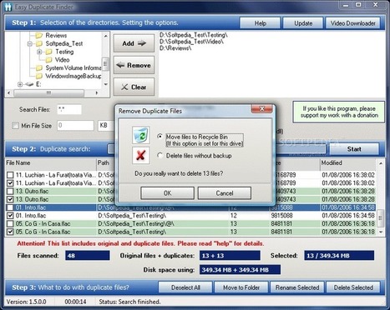Image resolution: width=390 pixels, height=310 pixels.
Task: Click the red X delete icon in dialog
Action: [141, 155]
